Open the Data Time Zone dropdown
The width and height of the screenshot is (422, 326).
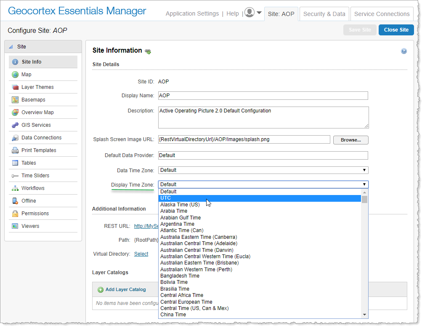coord(263,170)
